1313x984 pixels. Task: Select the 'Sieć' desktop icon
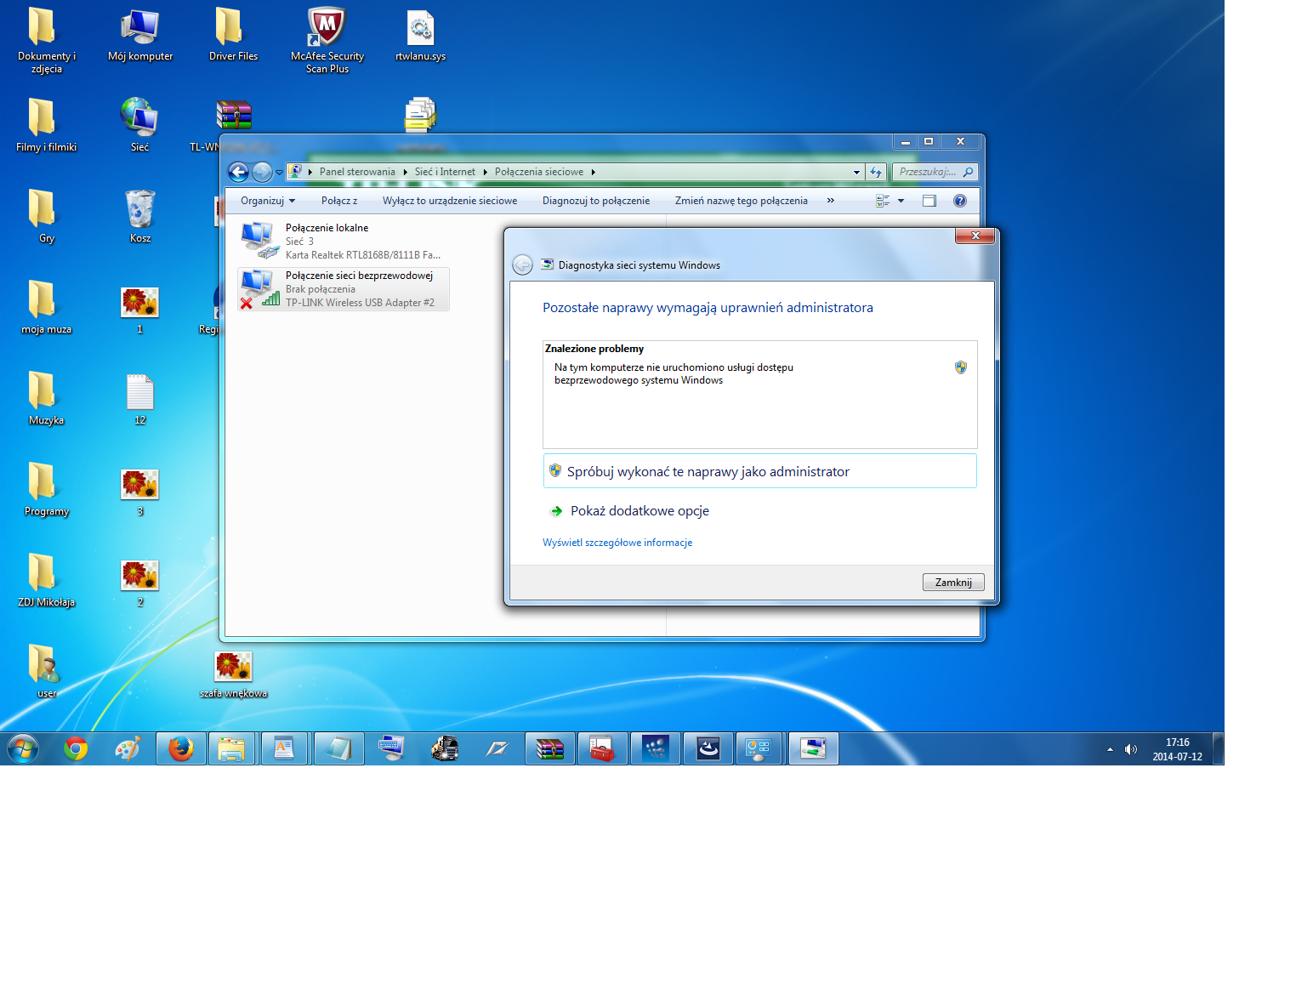coord(140,126)
